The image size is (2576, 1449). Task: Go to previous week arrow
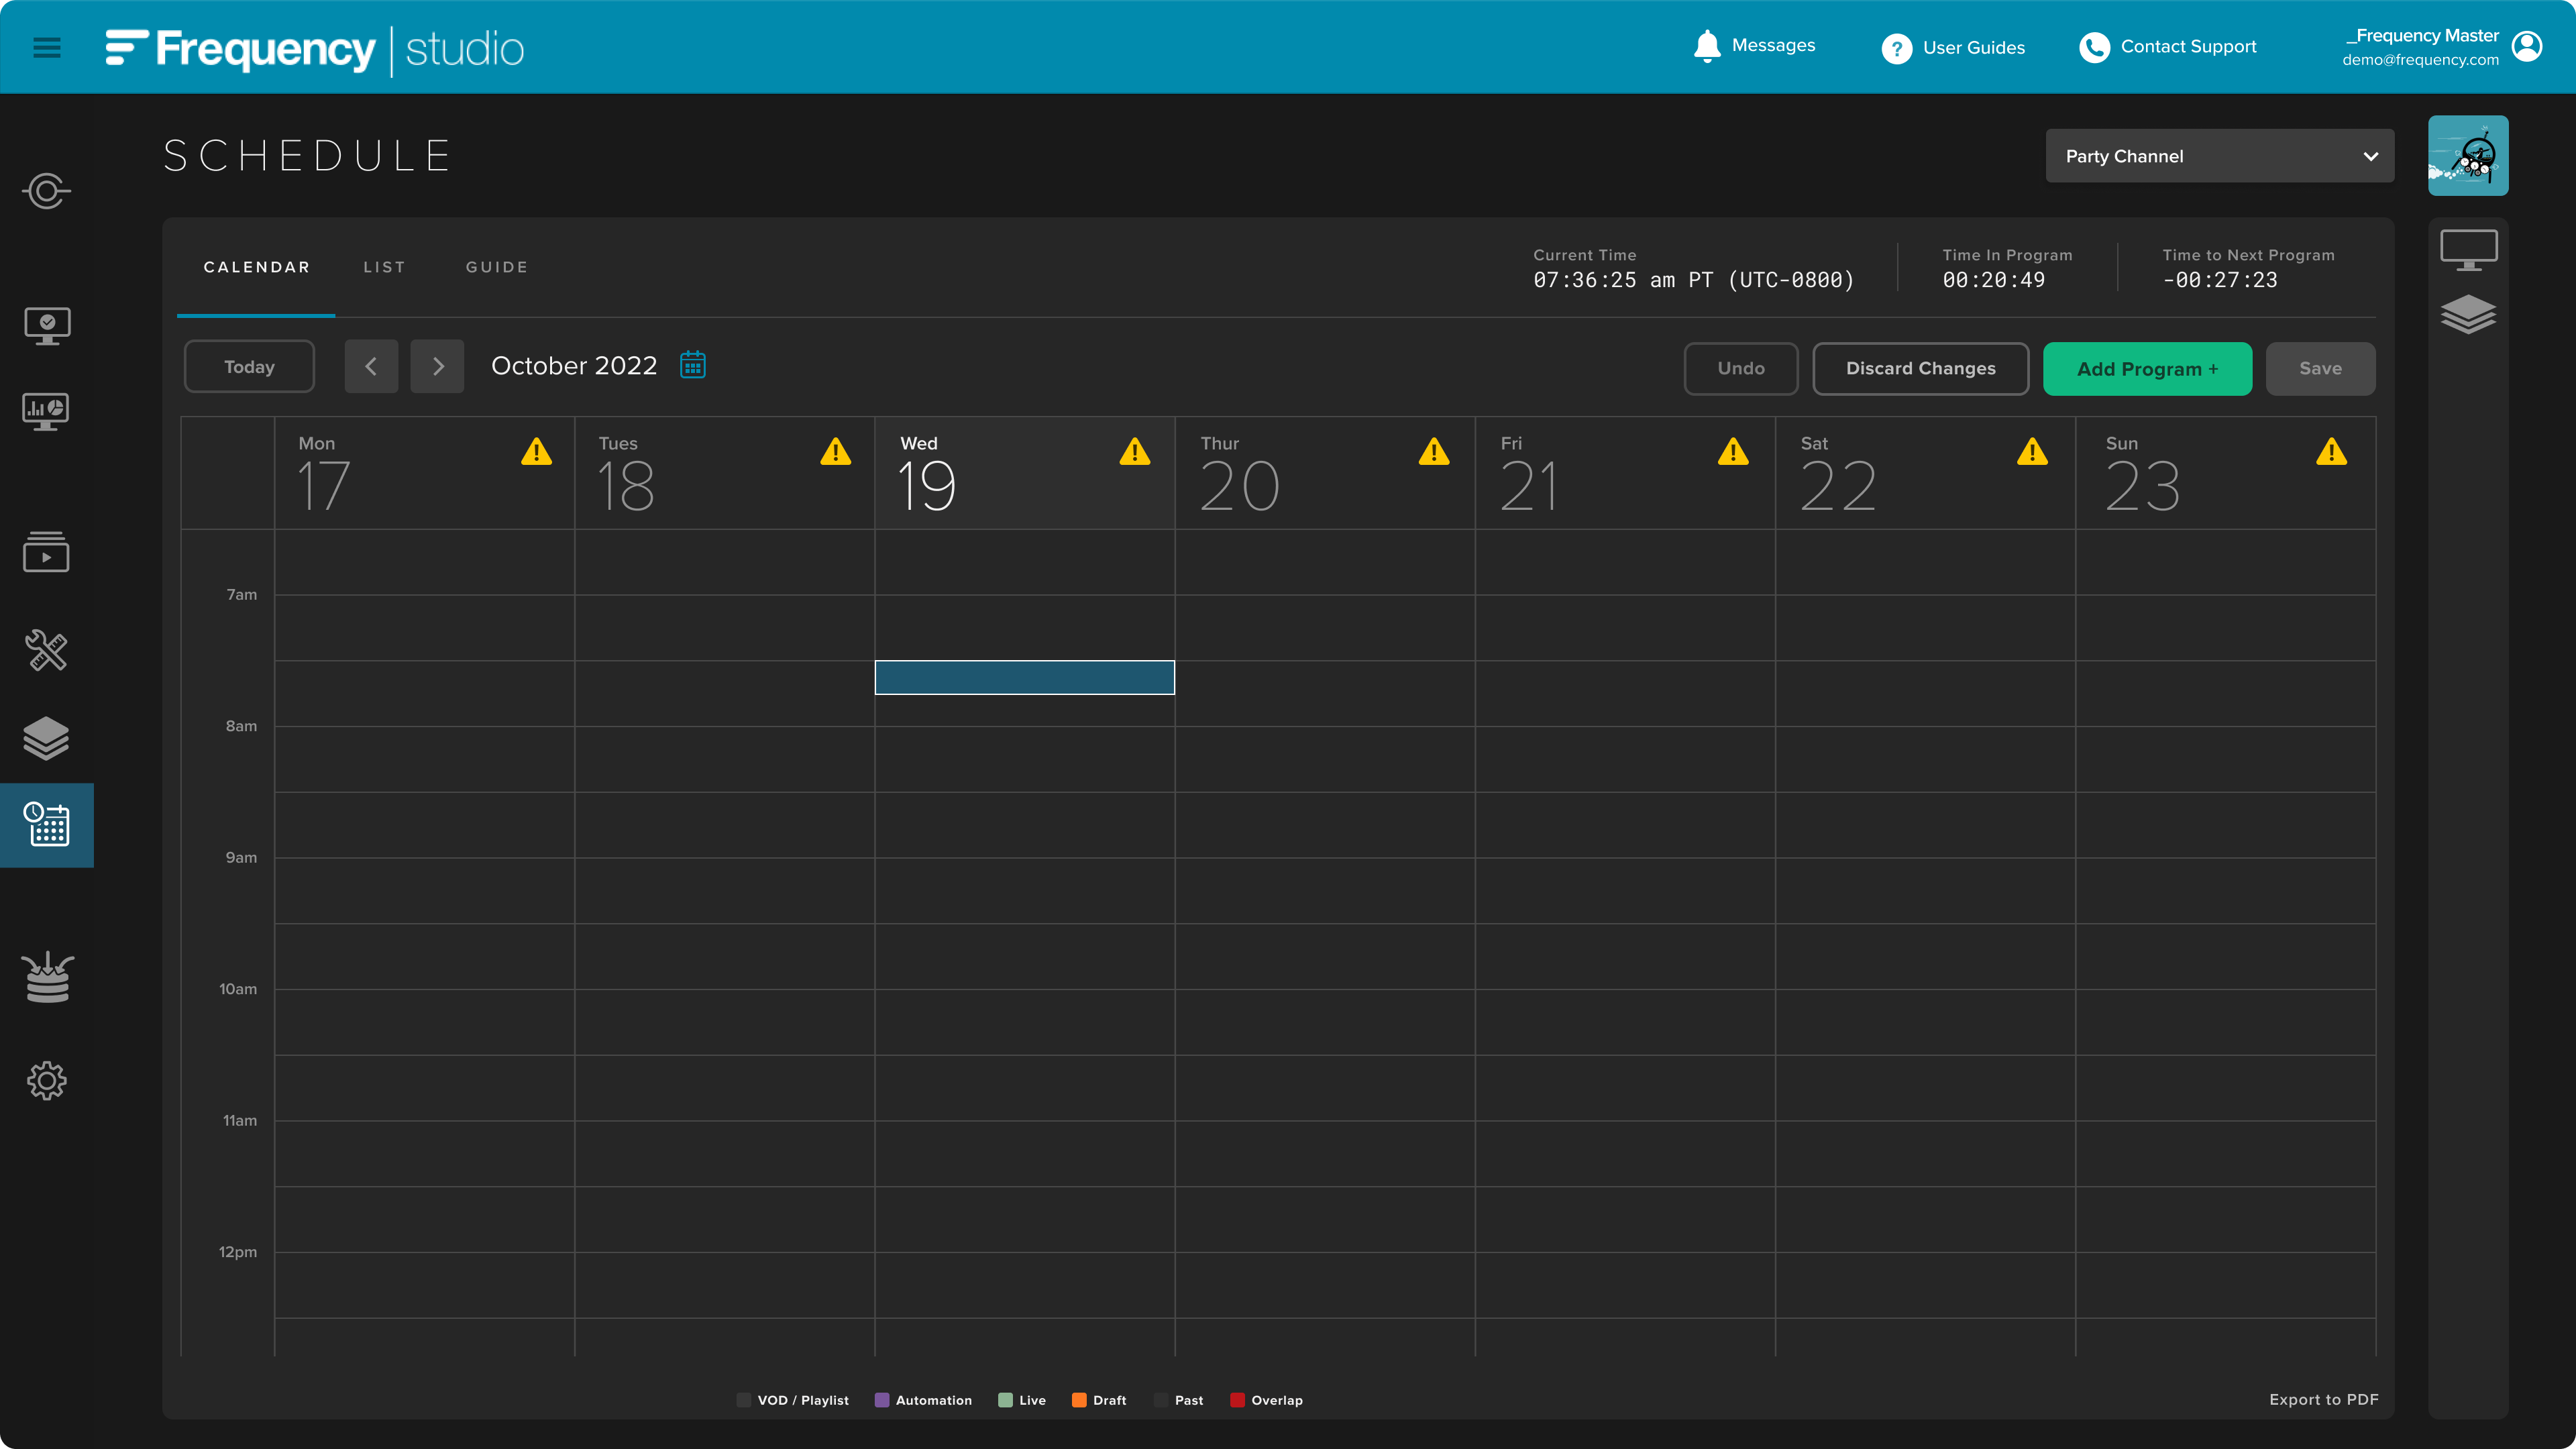tap(371, 366)
